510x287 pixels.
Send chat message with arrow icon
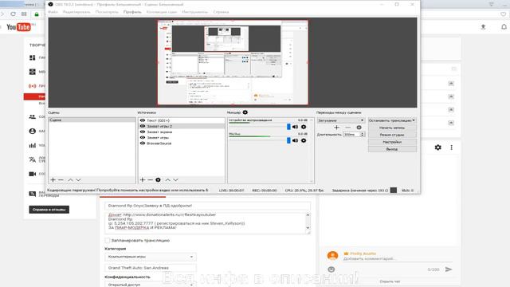click(x=449, y=269)
